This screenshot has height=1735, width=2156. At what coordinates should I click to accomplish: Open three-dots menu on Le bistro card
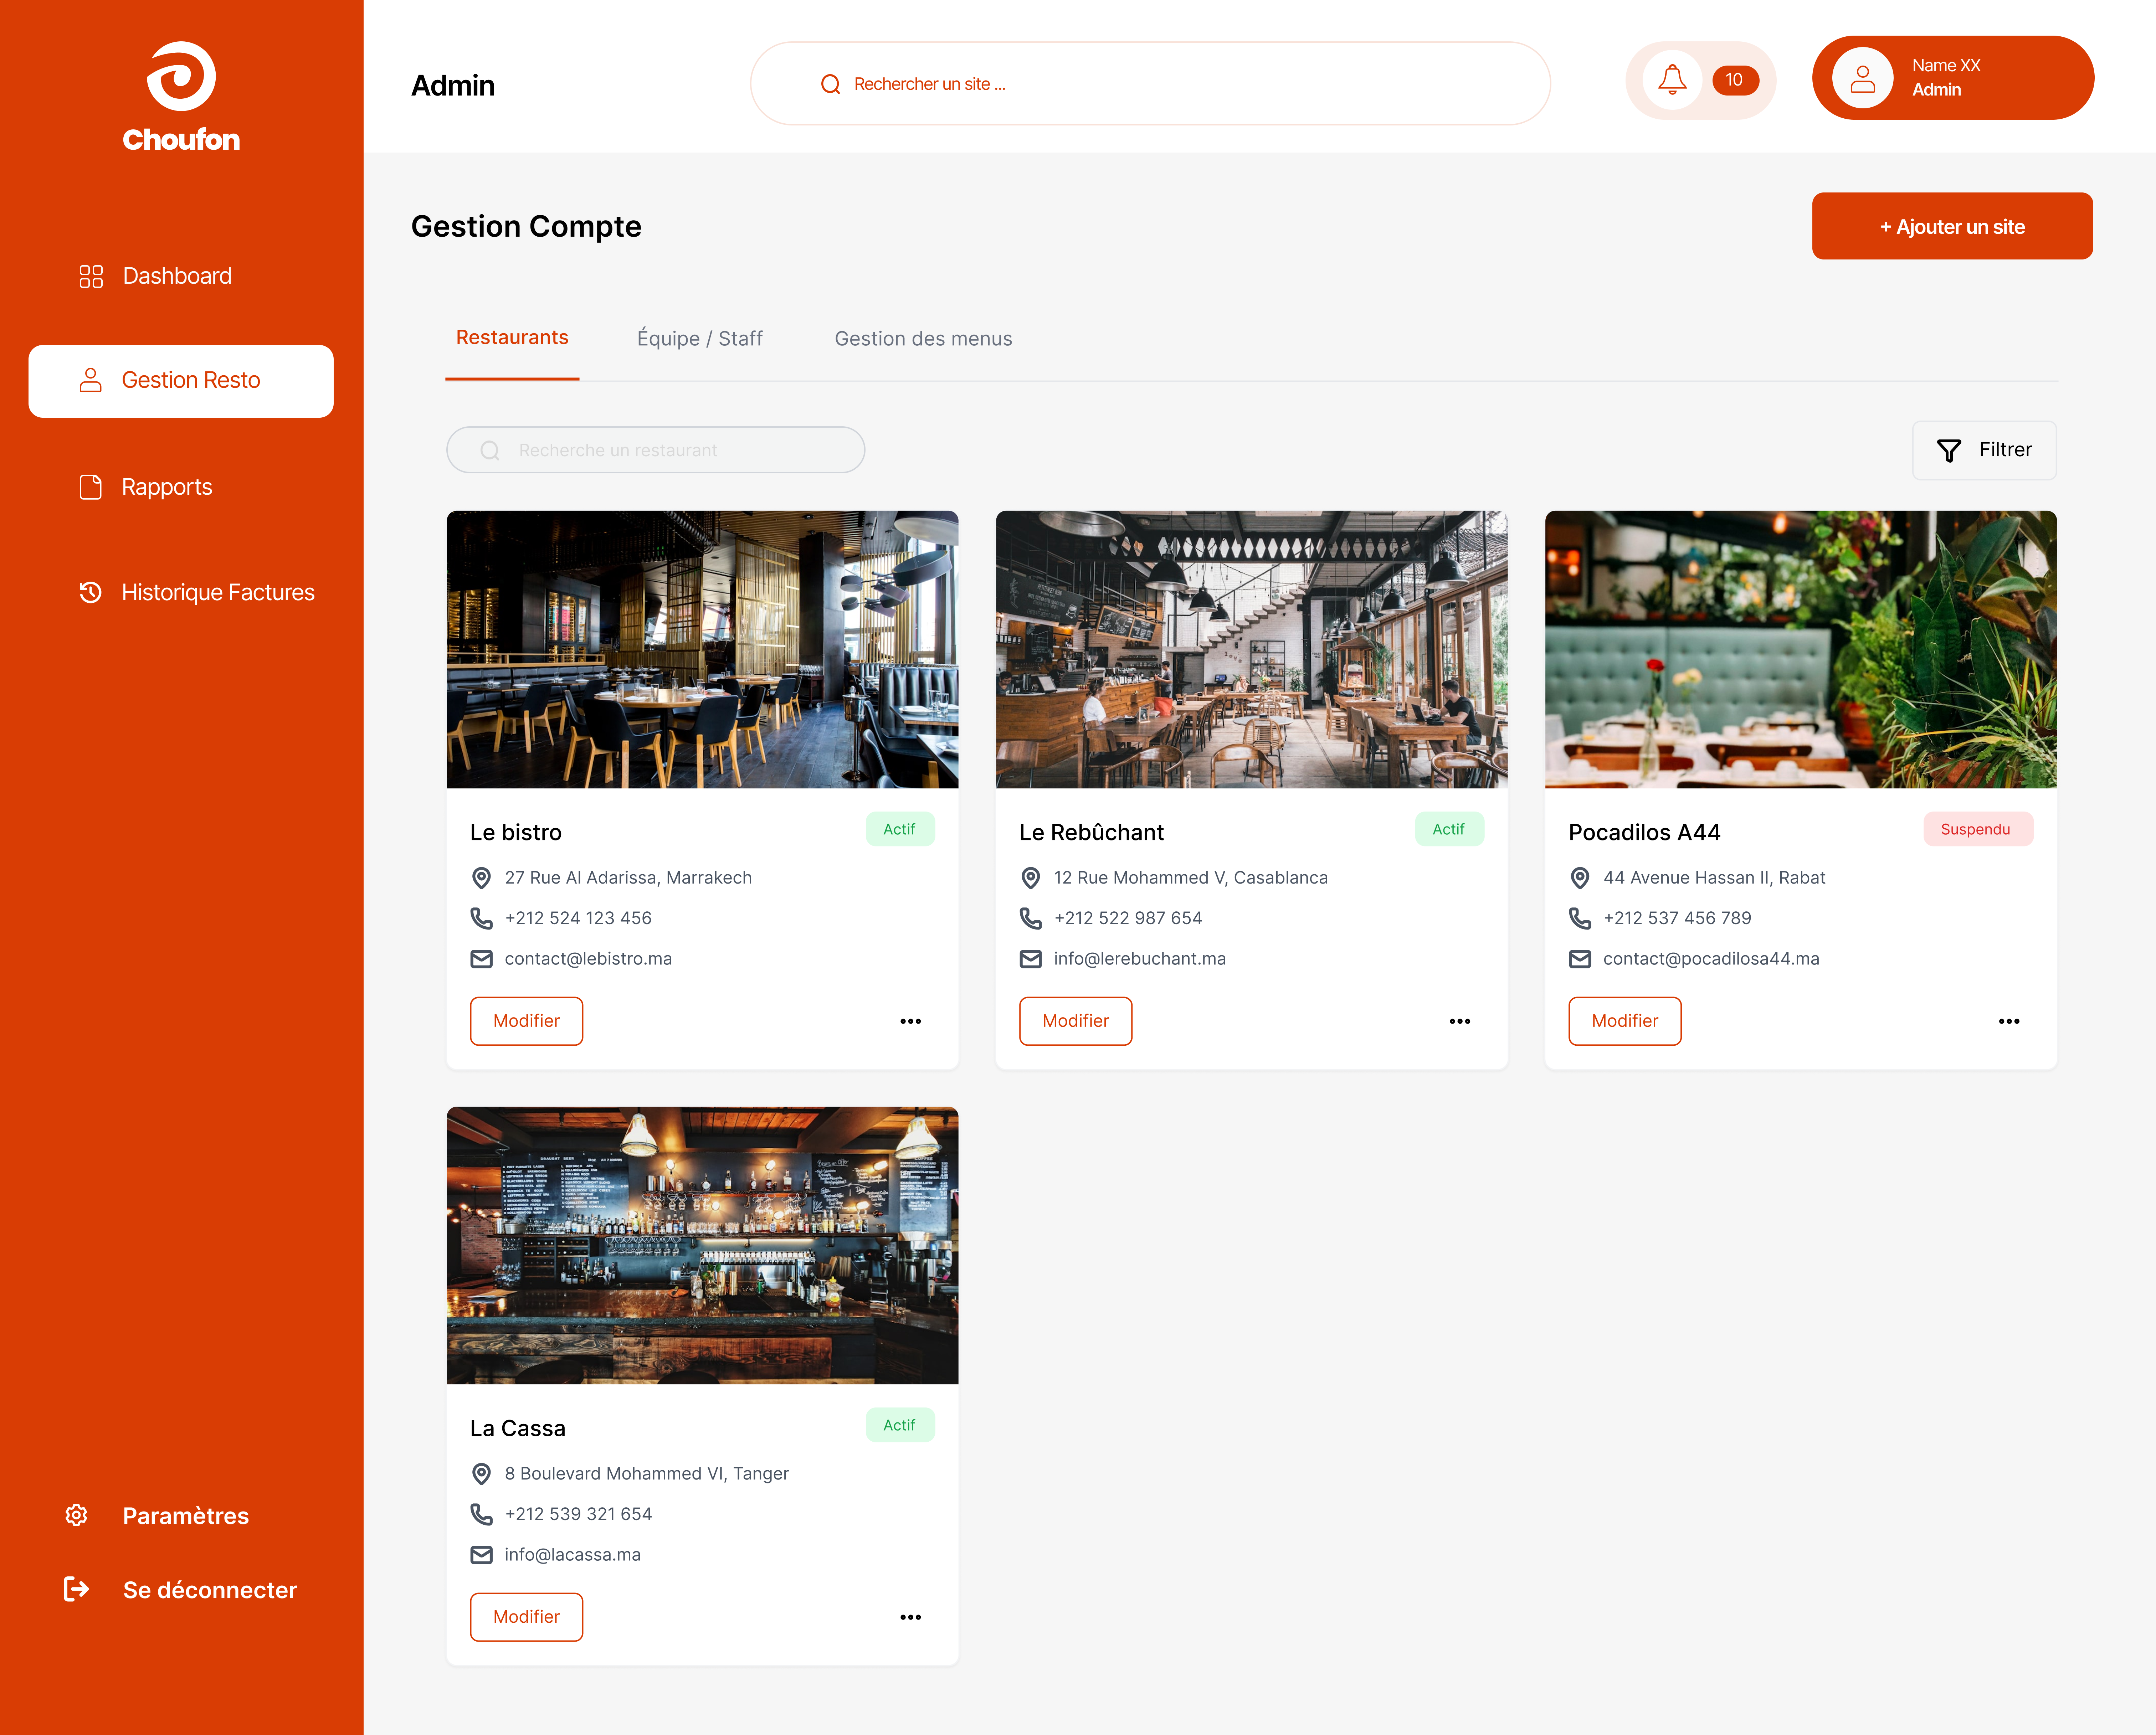910,1021
